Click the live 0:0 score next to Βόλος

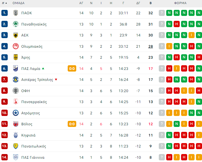[72, 124]
